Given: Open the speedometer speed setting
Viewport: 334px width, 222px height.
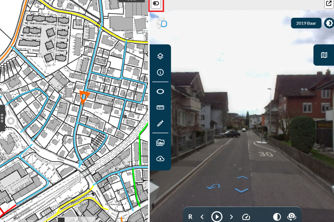Looking at the screenshot, I should [246, 217].
